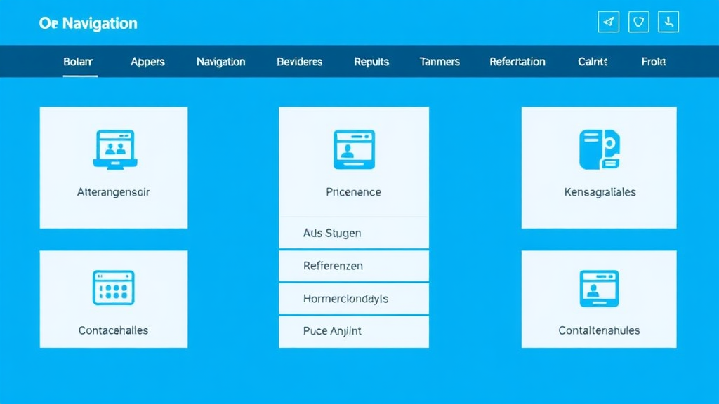Click the shield icon in header
Screen dimensions: 719x404
(x=638, y=22)
